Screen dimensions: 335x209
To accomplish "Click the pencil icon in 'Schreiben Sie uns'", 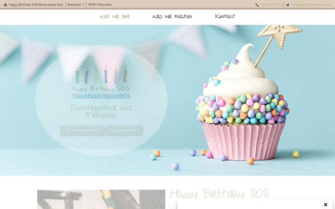I will pos(68,130).
